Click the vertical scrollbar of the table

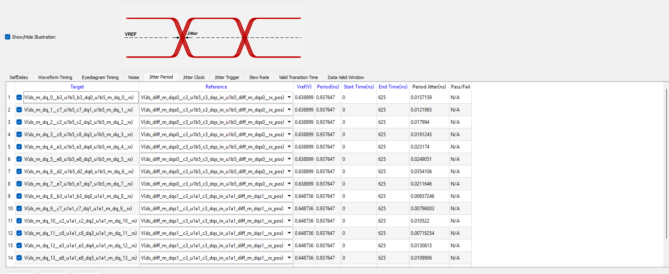pos(666,165)
